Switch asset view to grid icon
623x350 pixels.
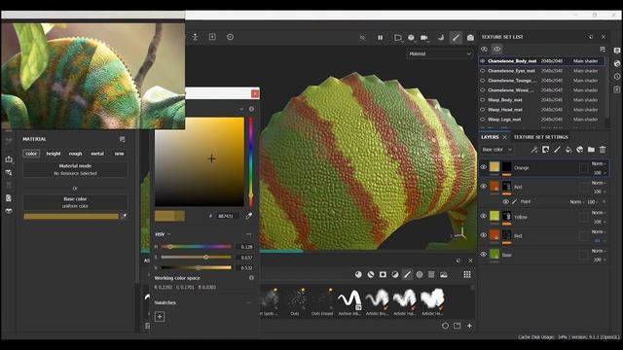(467, 274)
